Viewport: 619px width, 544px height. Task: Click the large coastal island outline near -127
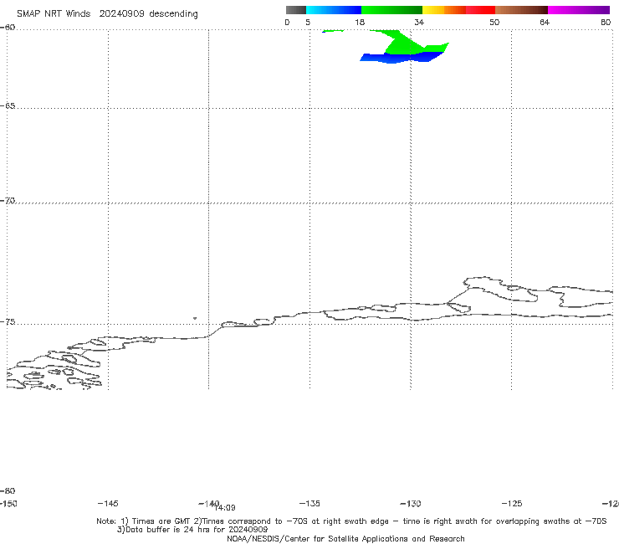(501, 290)
